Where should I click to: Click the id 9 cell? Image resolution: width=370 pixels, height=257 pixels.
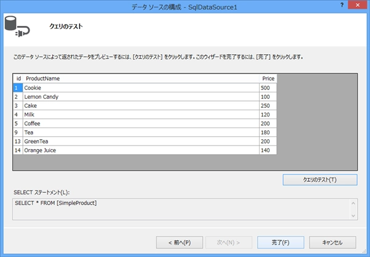point(18,133)
